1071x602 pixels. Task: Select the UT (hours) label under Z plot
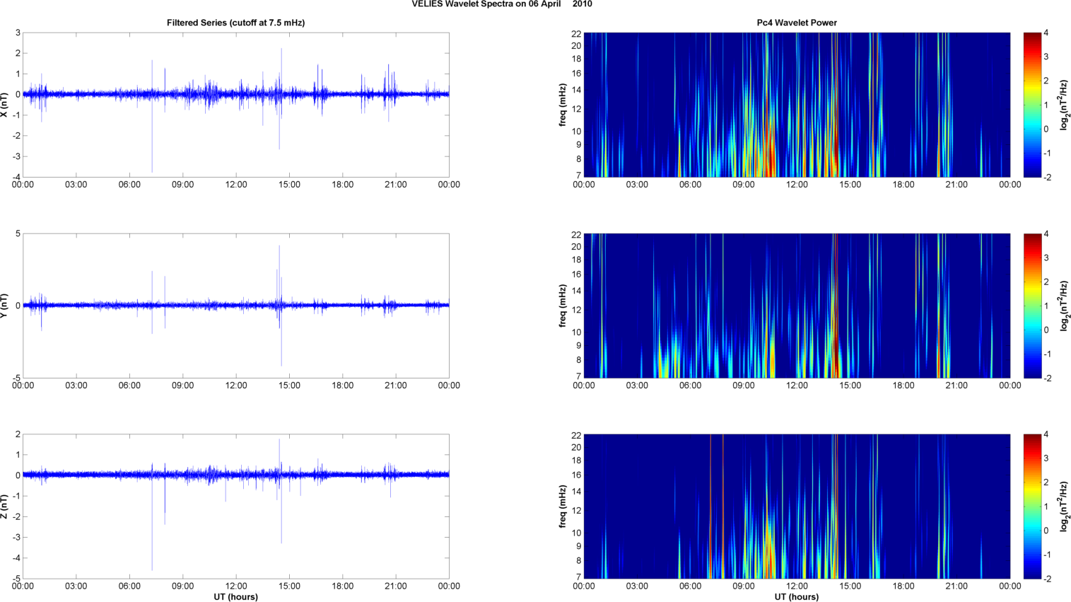[x=235, y=597]
